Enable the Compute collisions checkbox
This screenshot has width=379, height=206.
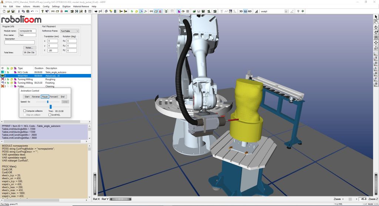pos(25,111)
